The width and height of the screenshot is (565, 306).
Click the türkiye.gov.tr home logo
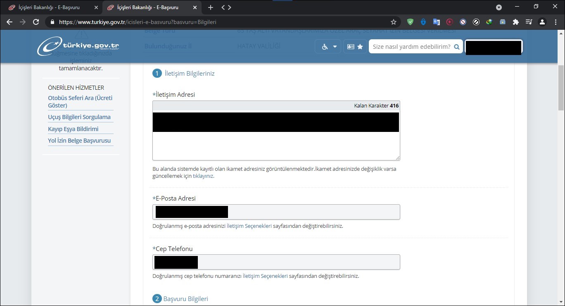(x=78, y=46)
